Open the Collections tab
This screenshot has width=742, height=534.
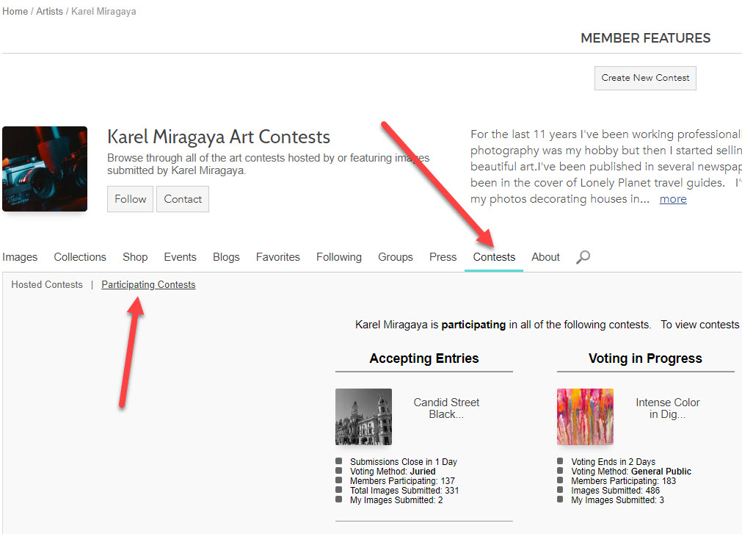80,257
